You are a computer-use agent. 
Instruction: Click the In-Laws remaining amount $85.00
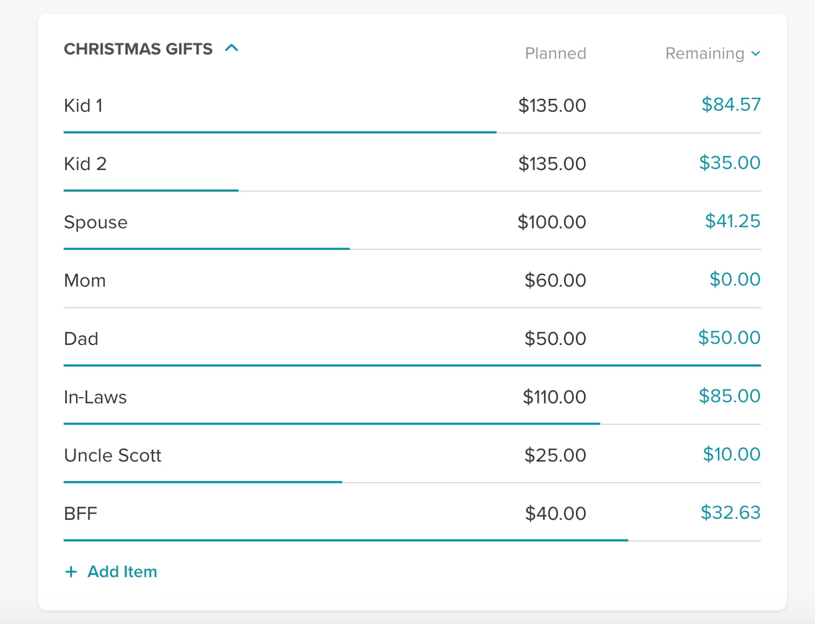[729, 396]
